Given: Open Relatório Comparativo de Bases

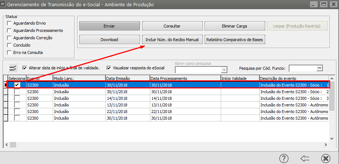Looking at the screenshot, I should [235, 40].
